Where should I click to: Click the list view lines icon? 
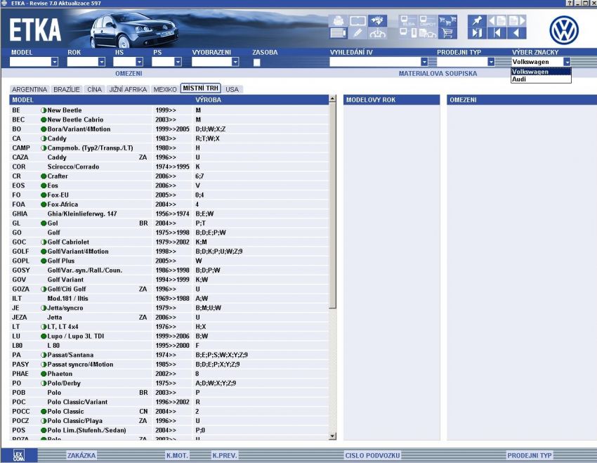tap(338, 33)
